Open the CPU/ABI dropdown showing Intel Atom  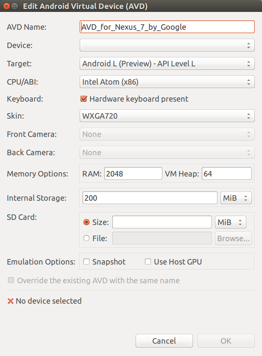pyautogui.click(x=167, y=82)
